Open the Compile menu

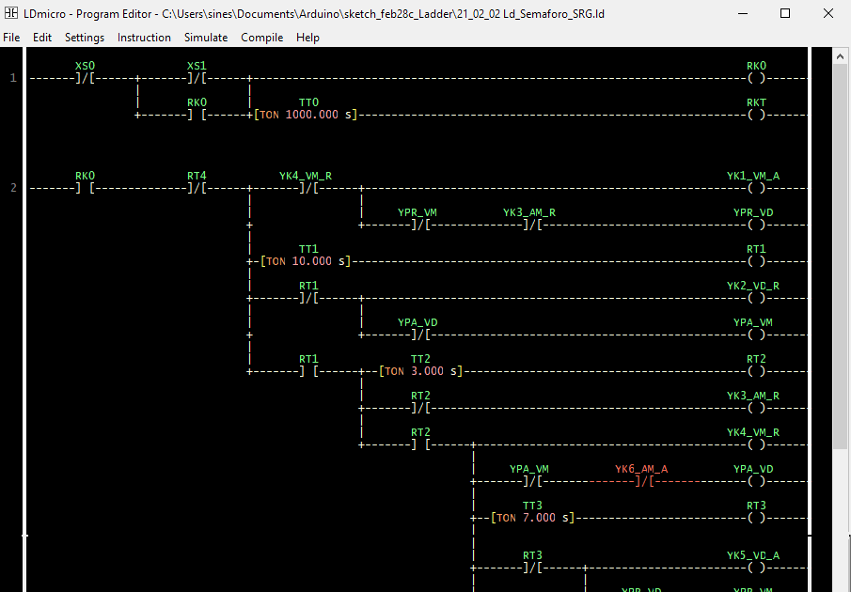click(261, 38)
